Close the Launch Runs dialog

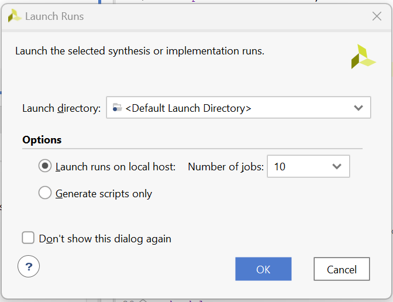tap(377, 16)
